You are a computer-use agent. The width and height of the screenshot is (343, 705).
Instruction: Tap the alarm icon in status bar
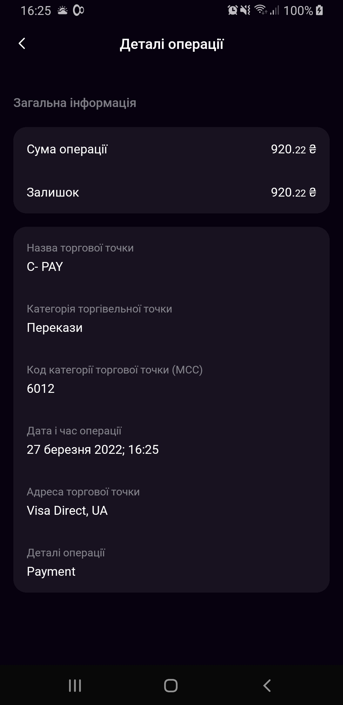232,10
